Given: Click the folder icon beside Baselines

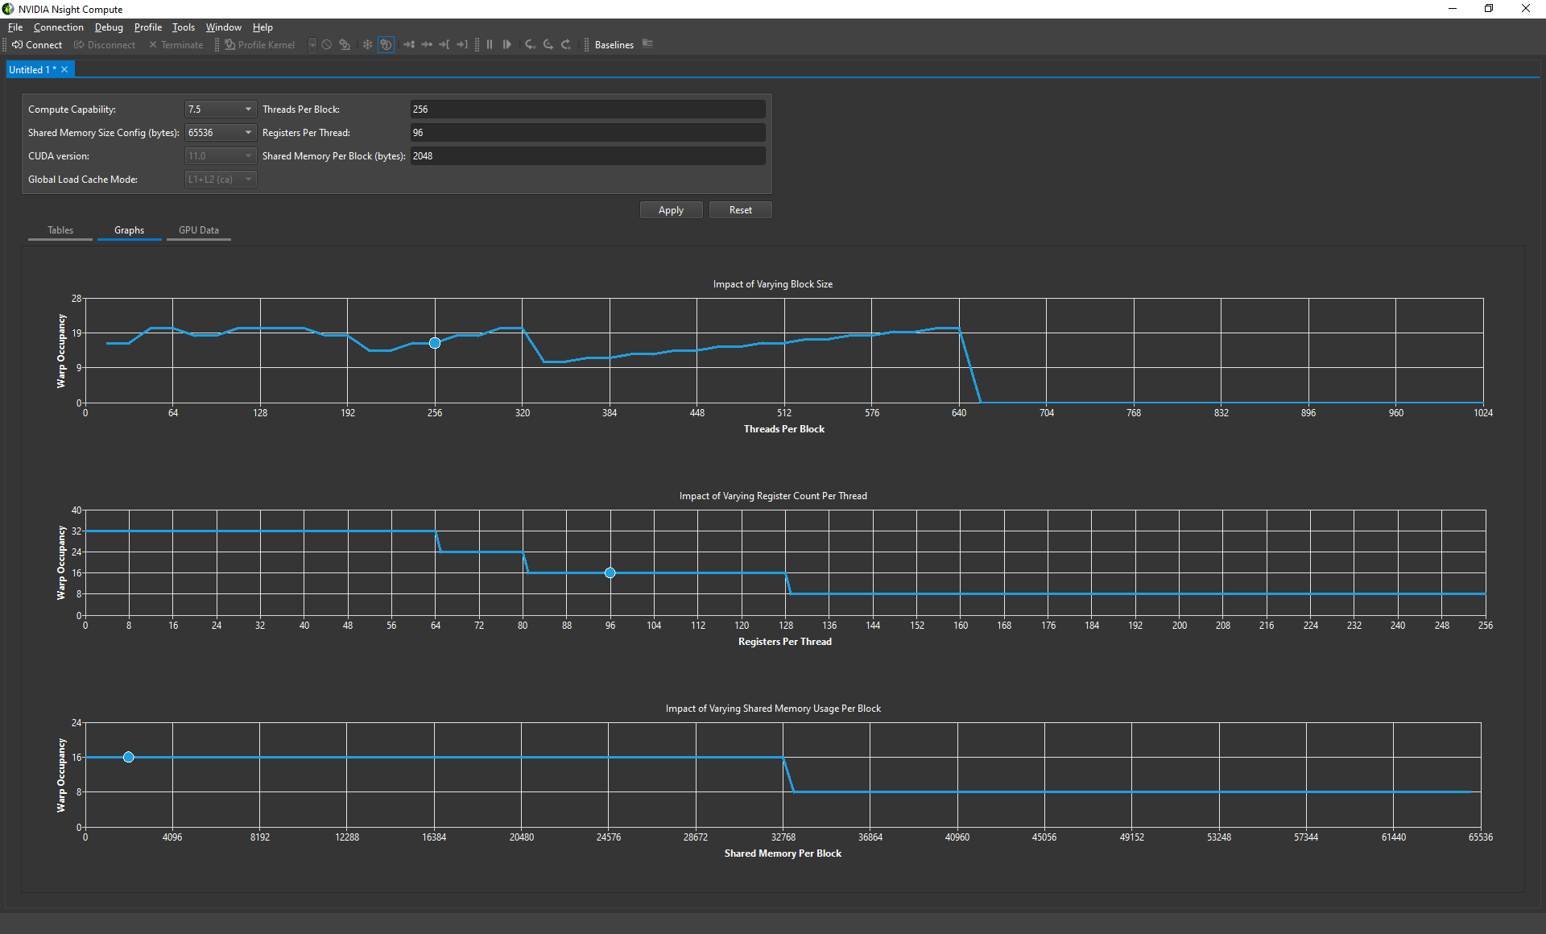Looking at the screenshot, I should tap(647, 44).
